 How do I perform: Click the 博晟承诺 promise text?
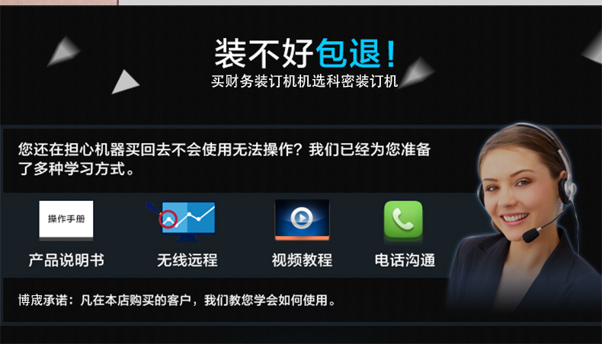(x=177, y=300)
